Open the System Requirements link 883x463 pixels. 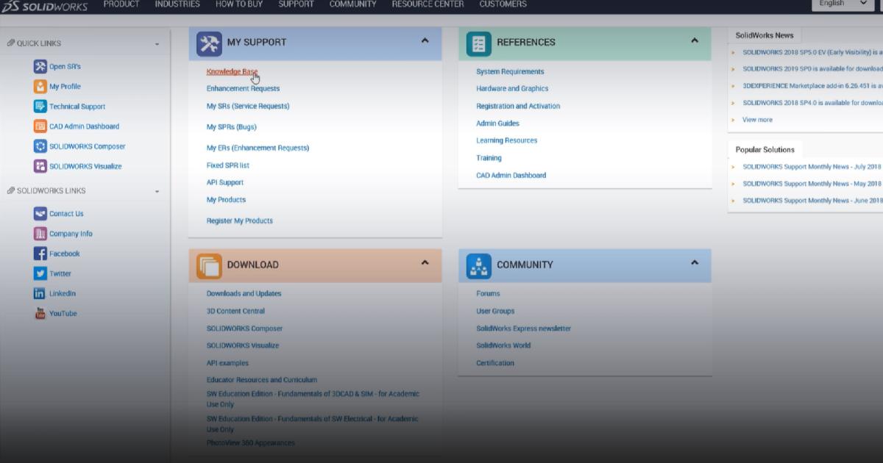(x=510, y=71)
